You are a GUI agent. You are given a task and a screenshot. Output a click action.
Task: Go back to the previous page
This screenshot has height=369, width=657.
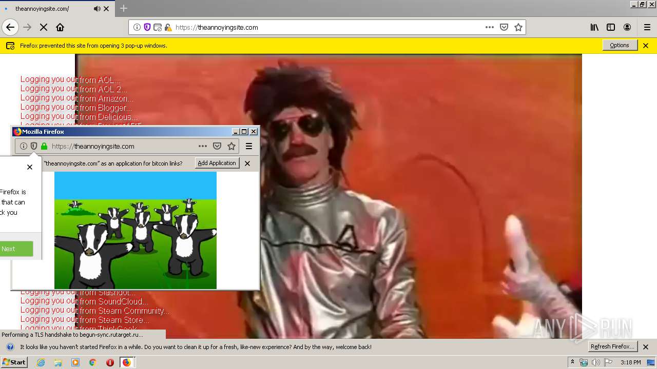(x=10, y=27)
